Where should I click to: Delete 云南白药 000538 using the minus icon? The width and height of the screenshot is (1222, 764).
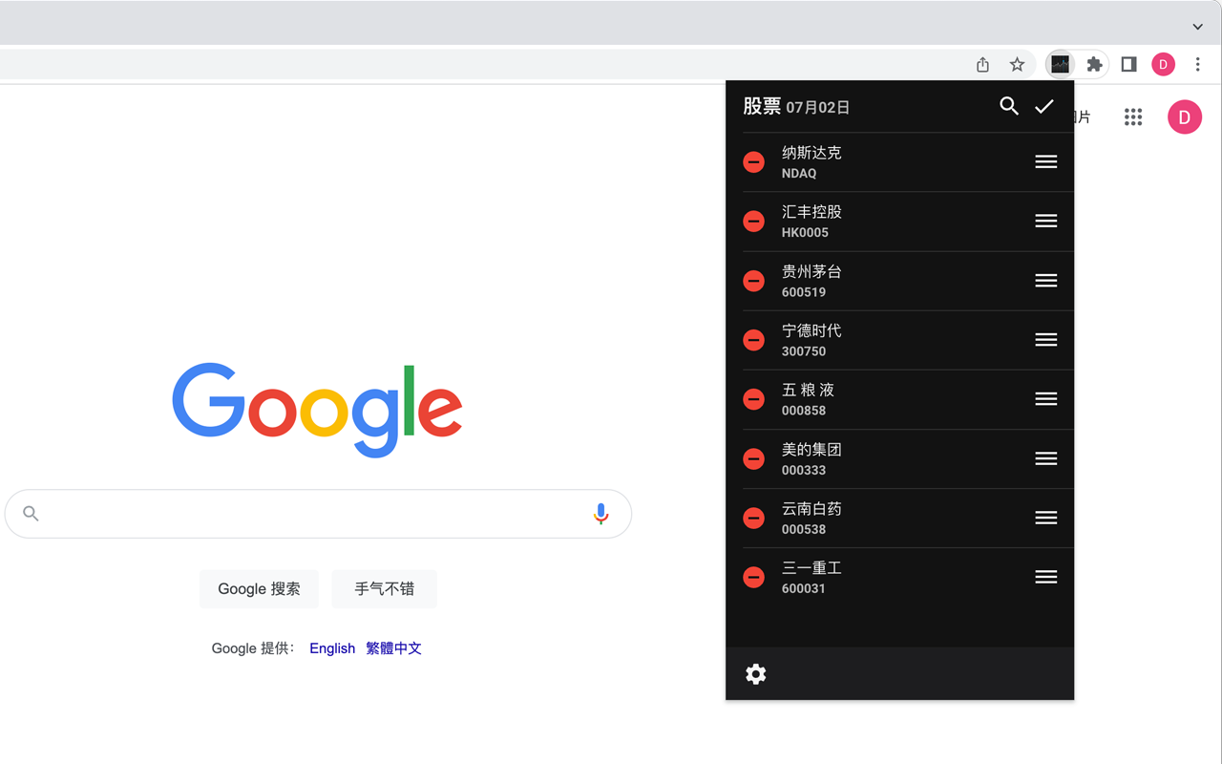coord(753,519)
